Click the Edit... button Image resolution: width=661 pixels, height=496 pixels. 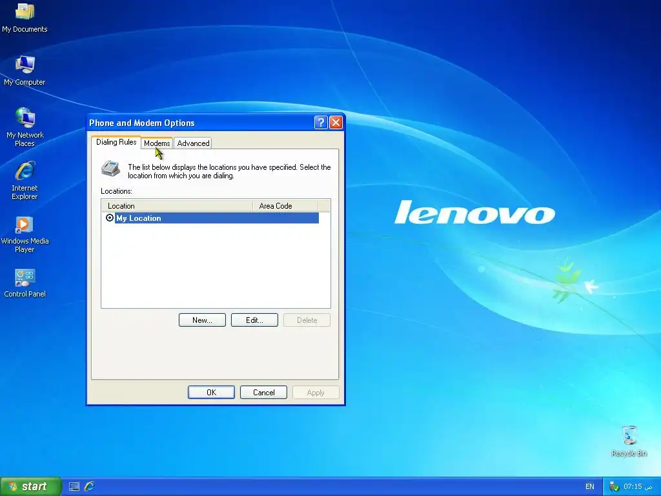[x=254, y=320]
